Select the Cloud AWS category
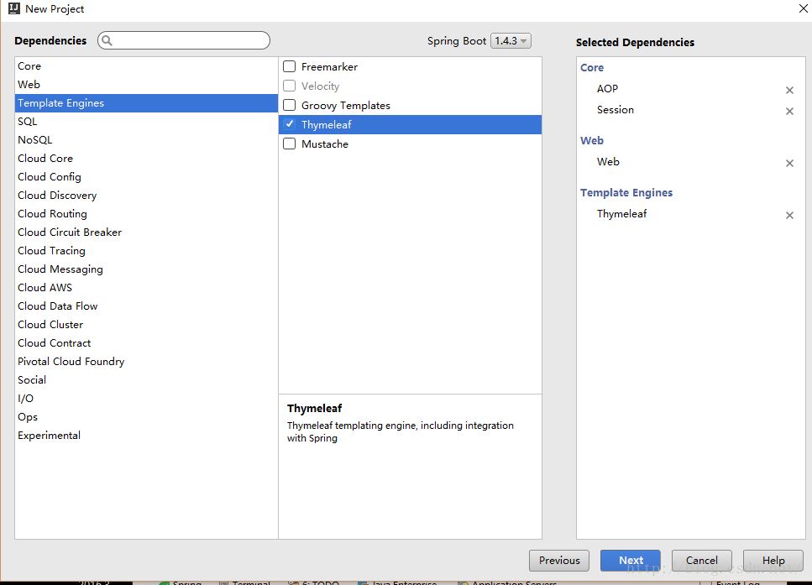Viewport: 812px width, 585px height. 147,288
